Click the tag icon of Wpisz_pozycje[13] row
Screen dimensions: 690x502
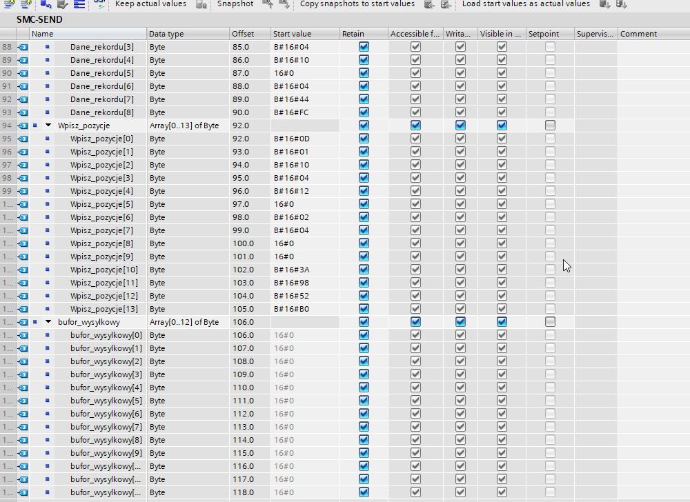tap(23, 309)
